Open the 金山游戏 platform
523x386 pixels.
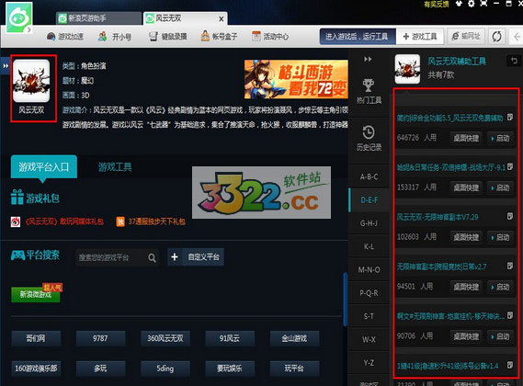tap(294, 338)
